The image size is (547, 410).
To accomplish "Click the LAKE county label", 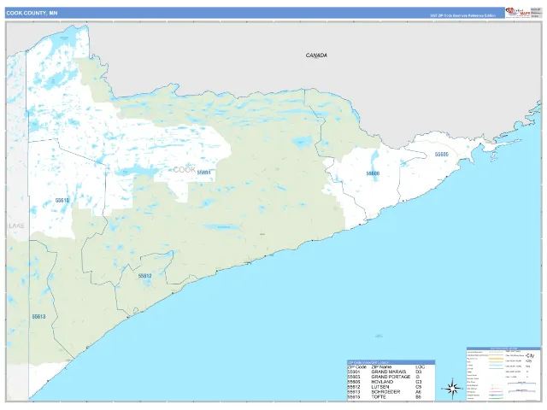I will pyautogui.click(x=16, y=225).
